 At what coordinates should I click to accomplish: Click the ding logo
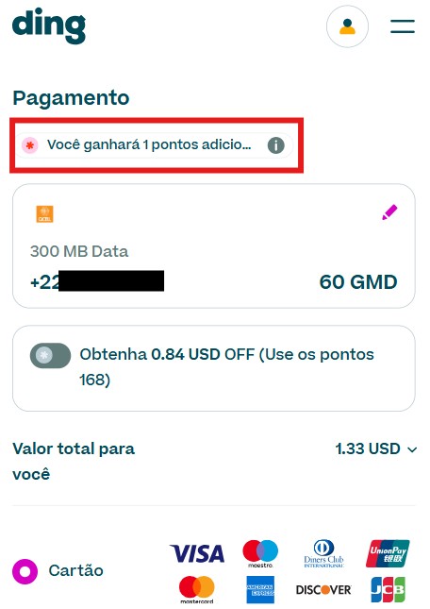(x=49, y=25)
